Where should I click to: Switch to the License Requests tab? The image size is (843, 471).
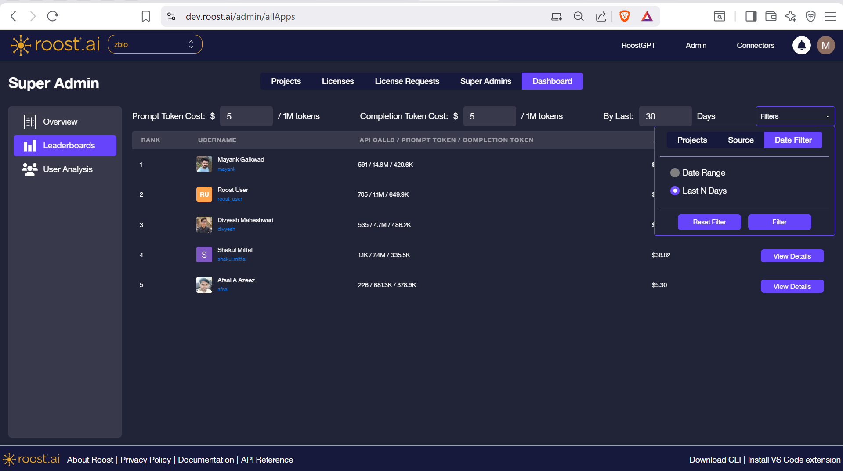(407, 81)
